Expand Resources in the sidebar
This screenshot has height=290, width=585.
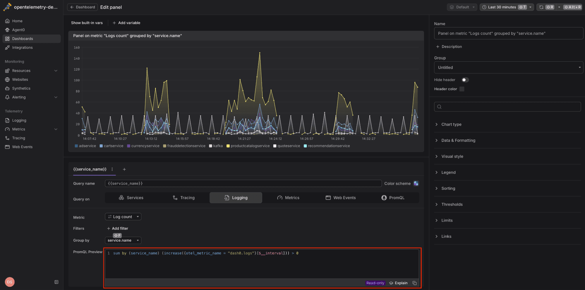pos(32,71)
